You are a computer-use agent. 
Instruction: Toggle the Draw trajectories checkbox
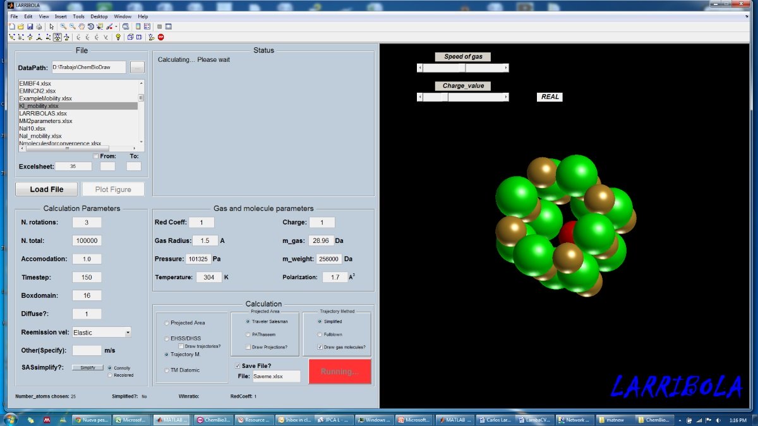pyautogui.click(x=181, y=346)
